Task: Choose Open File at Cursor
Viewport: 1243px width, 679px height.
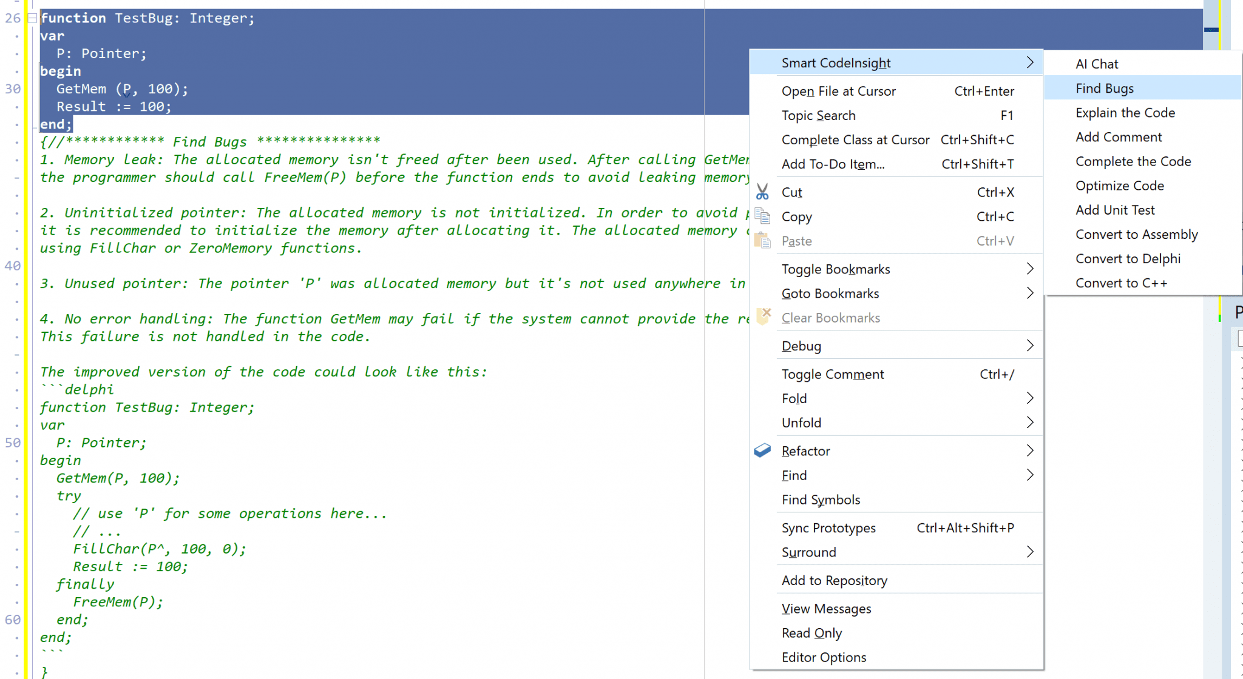Action: (896, 91)
